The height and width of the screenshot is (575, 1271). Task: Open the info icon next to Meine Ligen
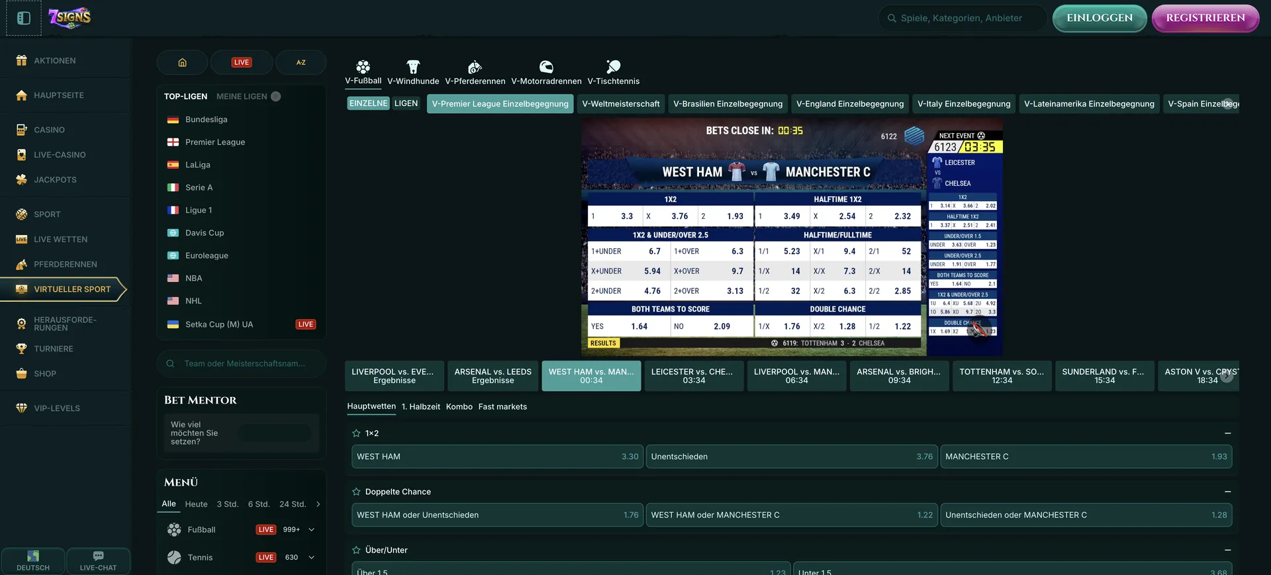pyautogui.click(x=276, y=97)
